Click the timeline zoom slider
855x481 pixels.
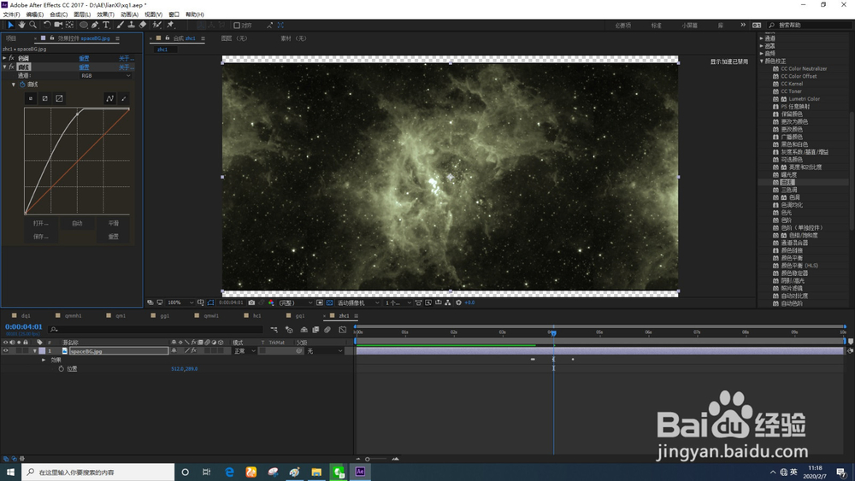(376, 459)
